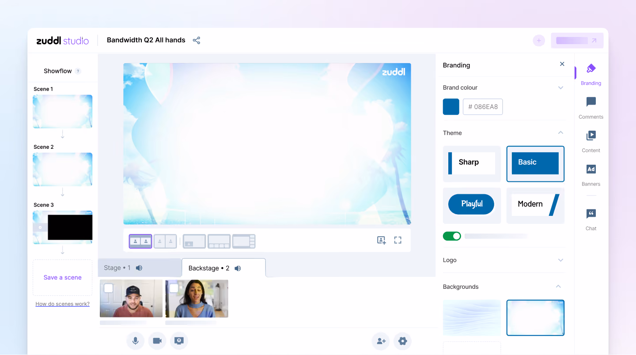The width and height of the screenshot is (636, 355).
Task: Click the round plus button in header
Action: tap(539, 41)
